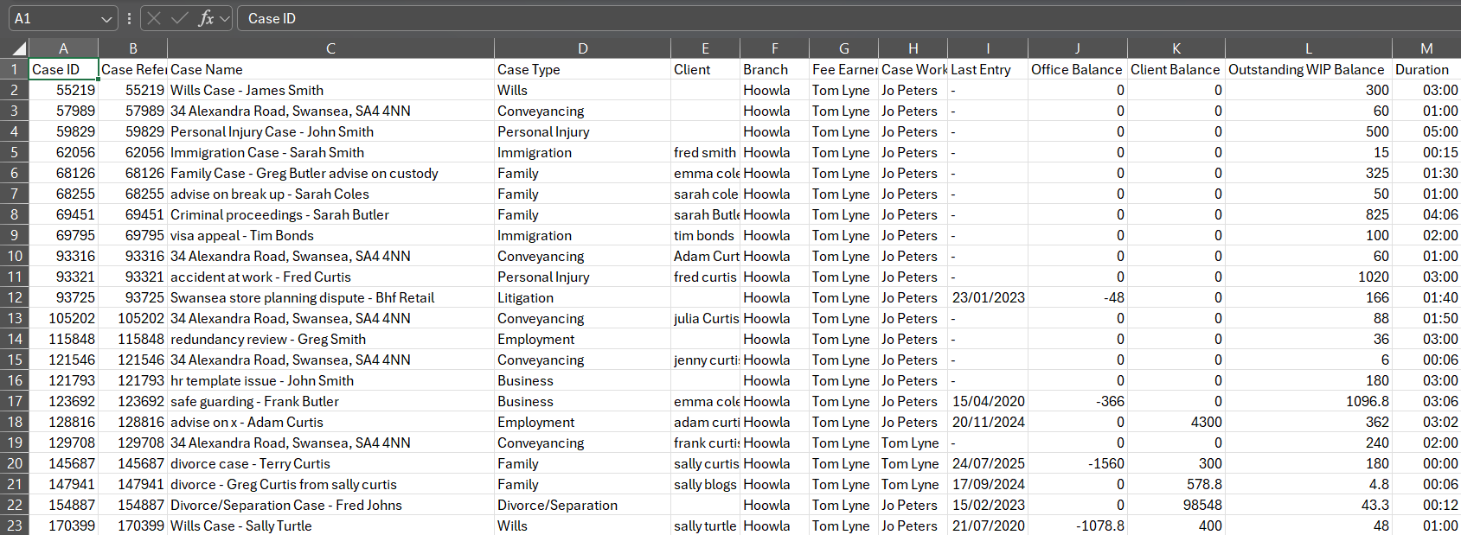Click Case ID cell 55219 in column A

point(63,90)
